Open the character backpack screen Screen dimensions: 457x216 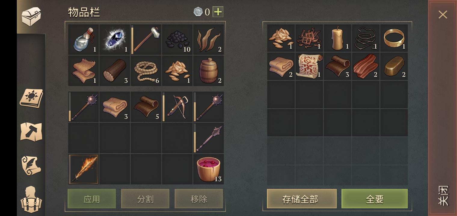(31, 199)
